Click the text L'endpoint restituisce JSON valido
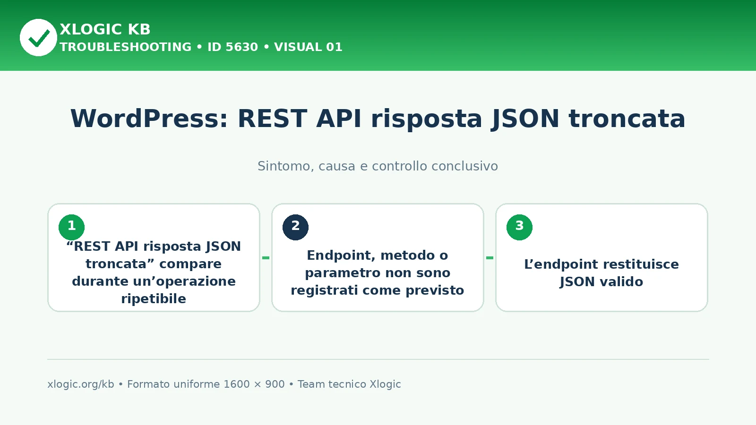This screenshot has width=756, height=425. (601, 273)
